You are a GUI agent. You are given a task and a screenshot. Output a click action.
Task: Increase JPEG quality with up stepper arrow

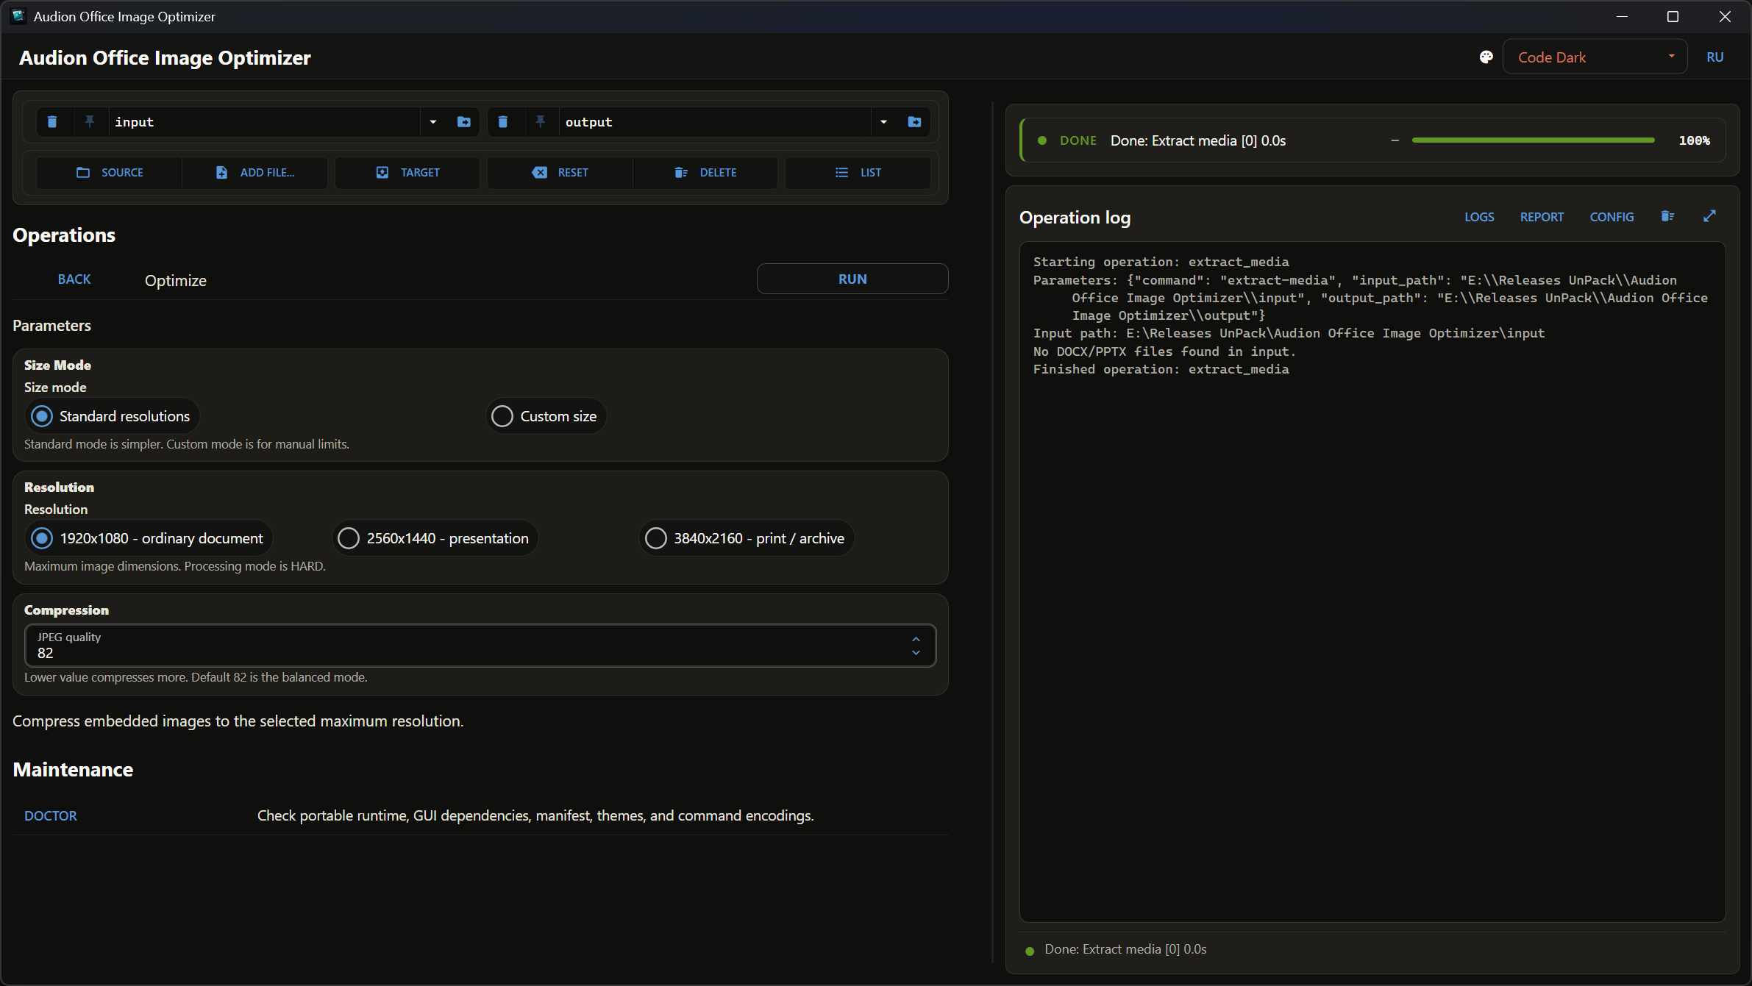[916, 639]
